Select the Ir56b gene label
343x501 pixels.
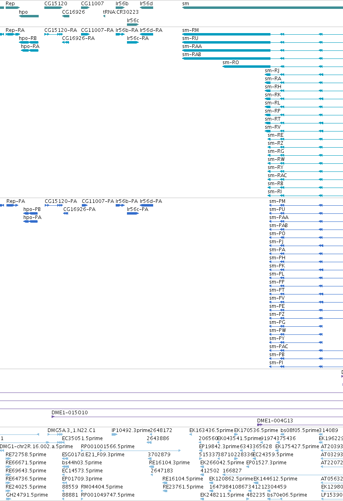(122, 3)
